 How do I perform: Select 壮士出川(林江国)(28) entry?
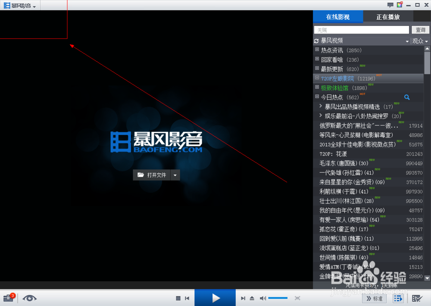tap(369, 201)
